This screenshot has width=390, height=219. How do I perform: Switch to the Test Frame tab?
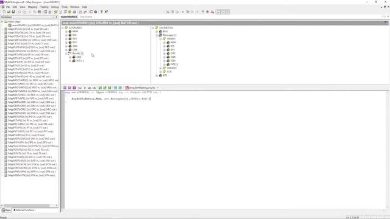coord(86,16)
